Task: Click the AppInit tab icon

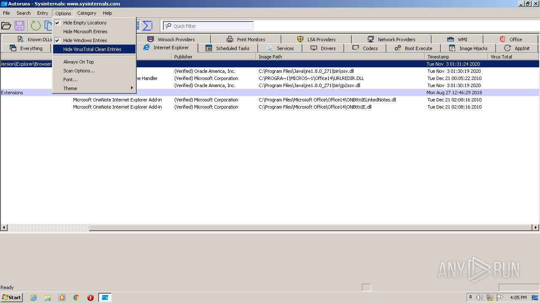Action: [x=508, y=48]
